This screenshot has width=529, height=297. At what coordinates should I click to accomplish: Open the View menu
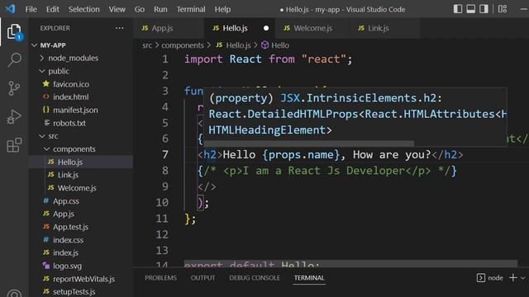[x=117, y=9]
